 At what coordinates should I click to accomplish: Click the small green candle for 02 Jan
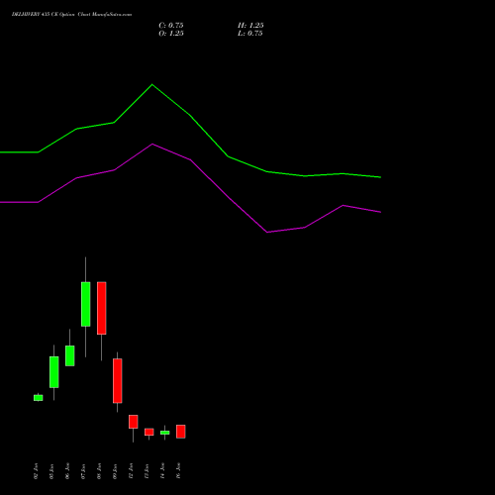pos(39,398)
